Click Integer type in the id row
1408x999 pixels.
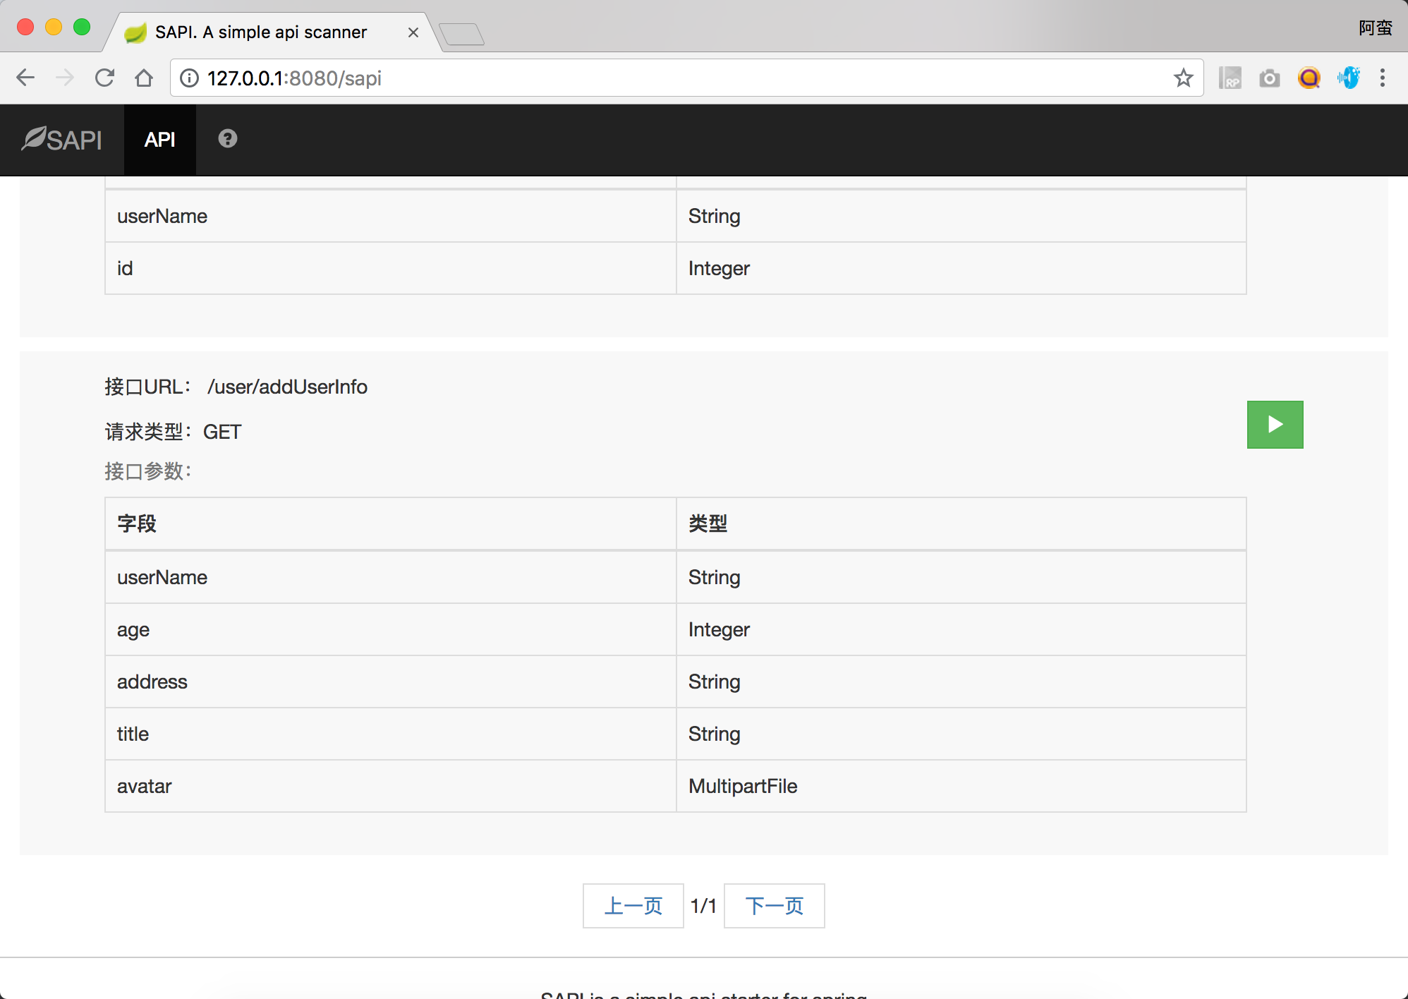click(961, 268)
